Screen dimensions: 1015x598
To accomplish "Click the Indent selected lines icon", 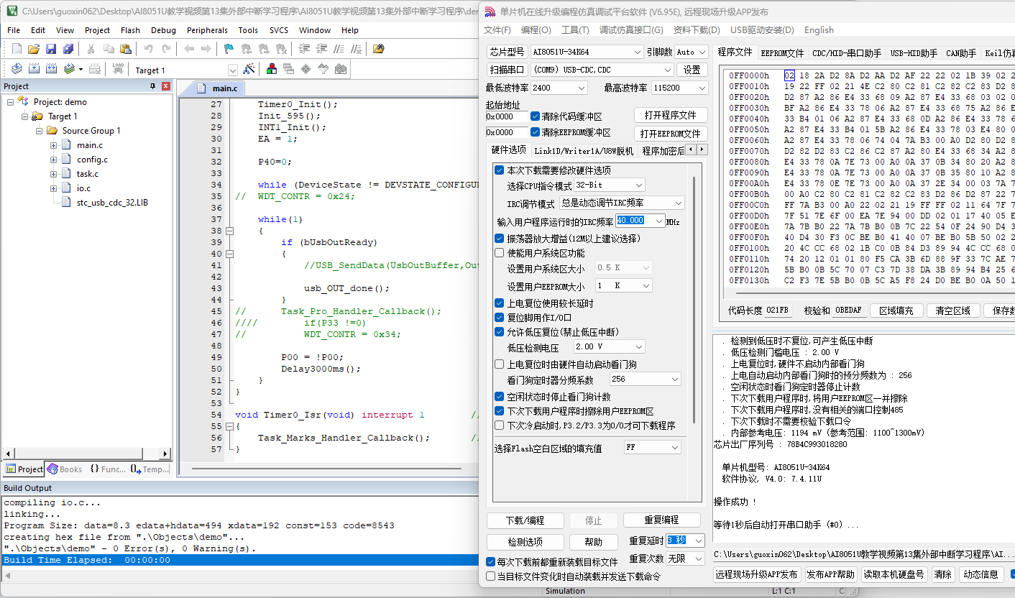I will coord(304,49).
